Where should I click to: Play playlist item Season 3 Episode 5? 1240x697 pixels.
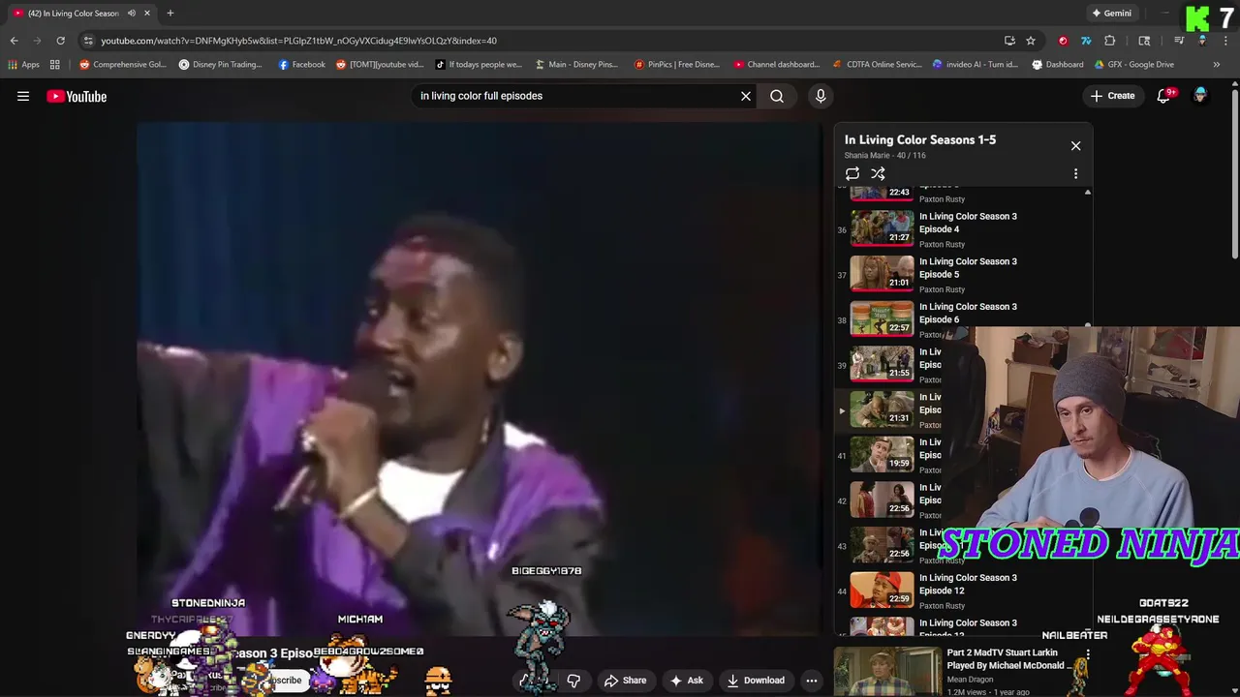coord(964,275)
